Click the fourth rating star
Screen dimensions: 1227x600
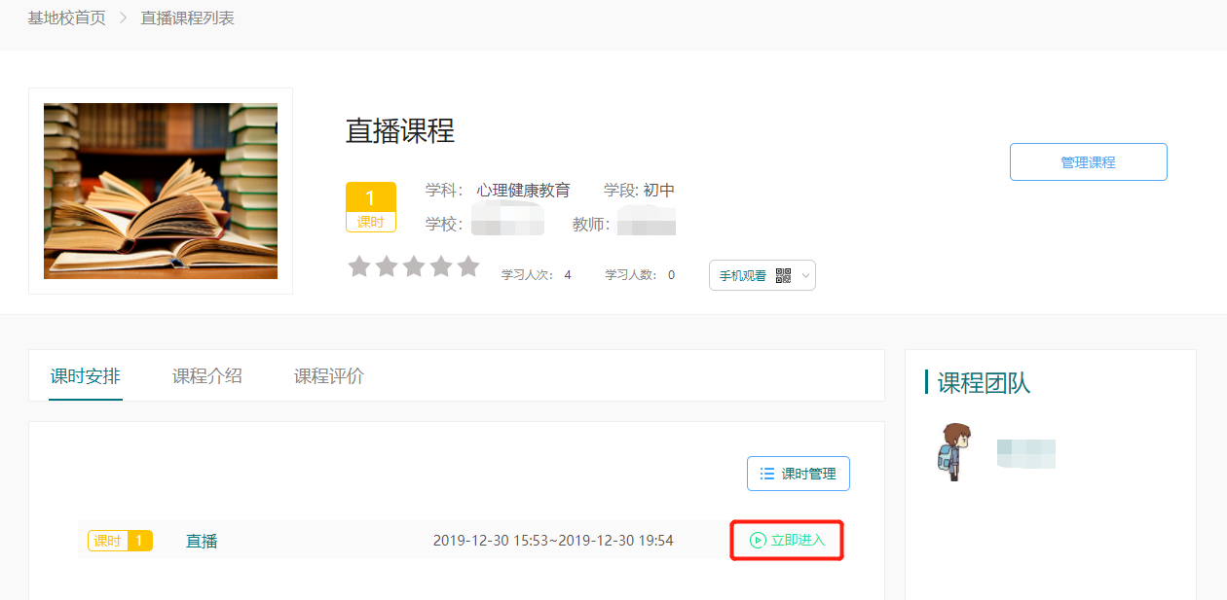(x=441, y=266)
